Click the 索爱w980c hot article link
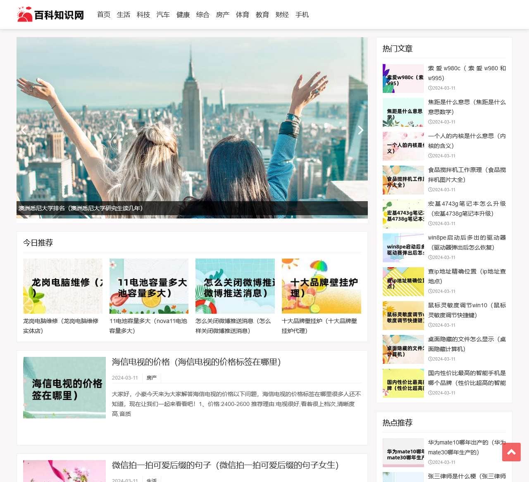Image resolution: width=529 pixels, height=482 pixels. pos(466,73)
